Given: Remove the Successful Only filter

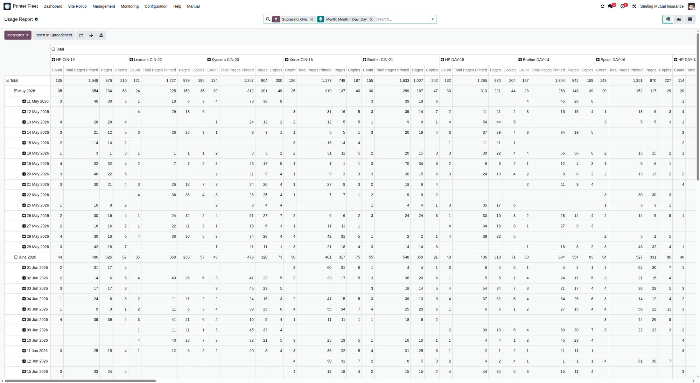Looking at the screenshot, I should (x=312, y=19).
